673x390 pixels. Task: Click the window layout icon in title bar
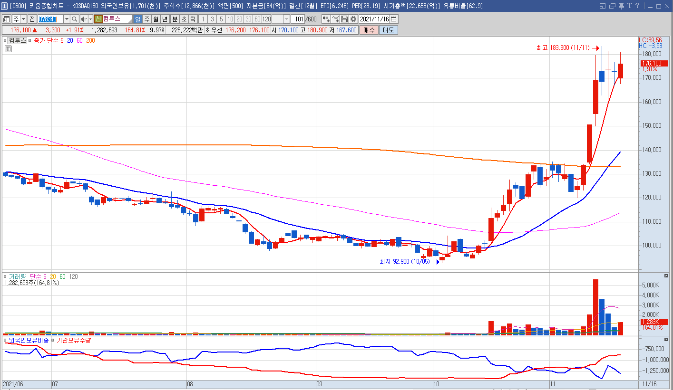(x=603, y=6)
